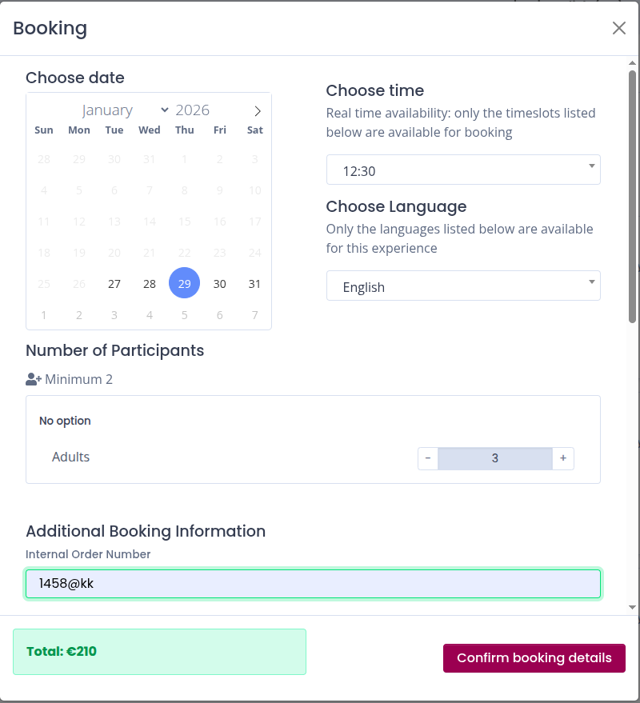Screen dimensions: 640x703
Task: Select January 28 in the calendar
Action: click(150, 284)
